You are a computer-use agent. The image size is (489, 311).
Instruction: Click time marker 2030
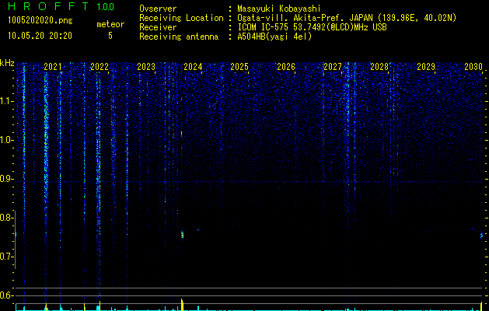[473, 67]
